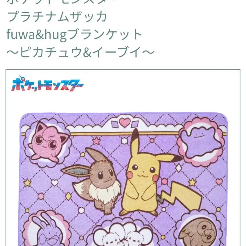
Task: Click the gold ribbon line across blanket
Action: click(x=125, y=134)
